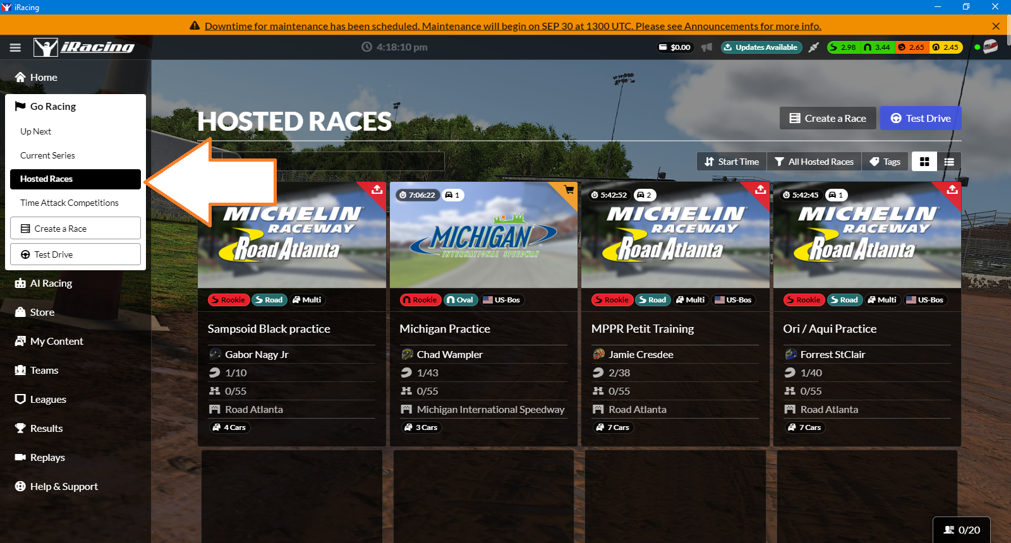This screenshot has height=543, width=1011.
Task: Open the hamburger menu icon
Action: 15,47
